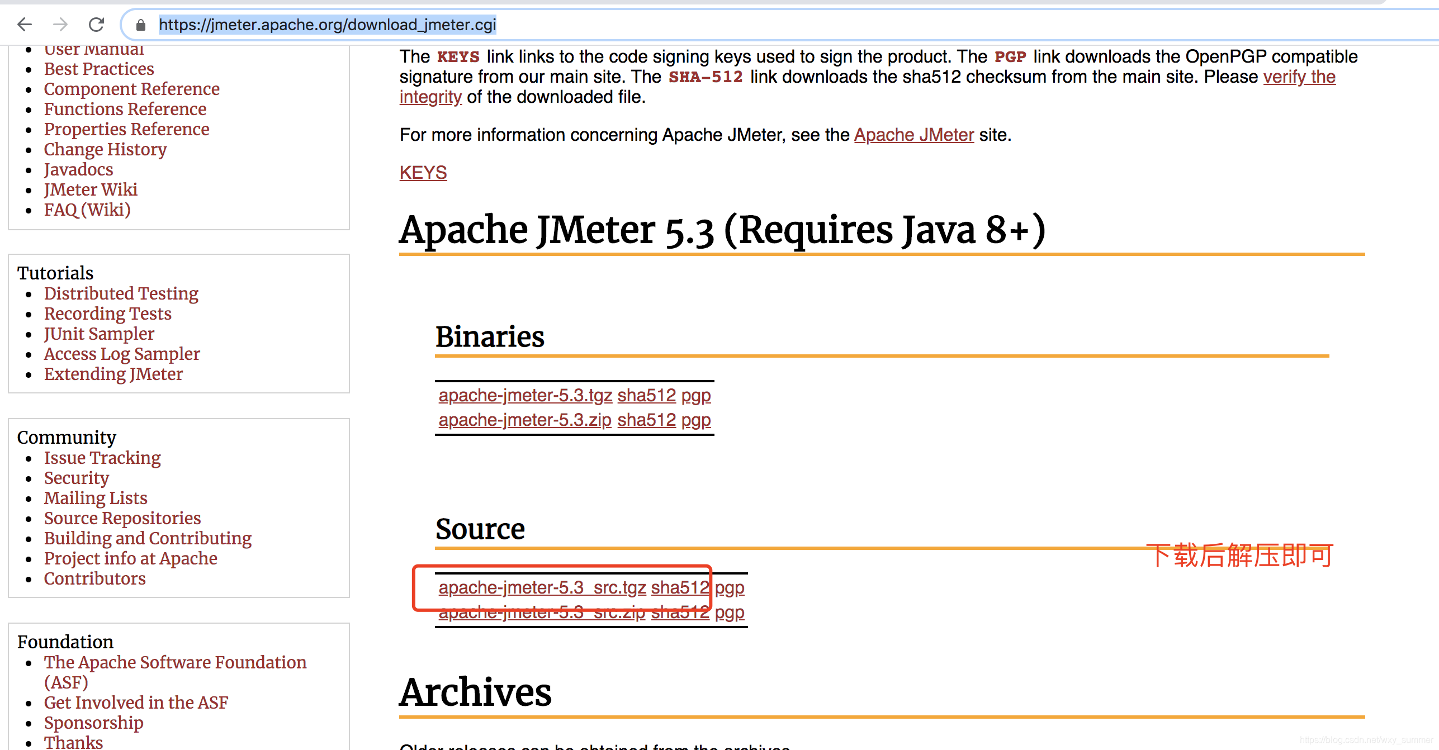Viewport: 1439px width, 750px height.
Task: Go to Issue Tracking page
Action: [102, 458]
